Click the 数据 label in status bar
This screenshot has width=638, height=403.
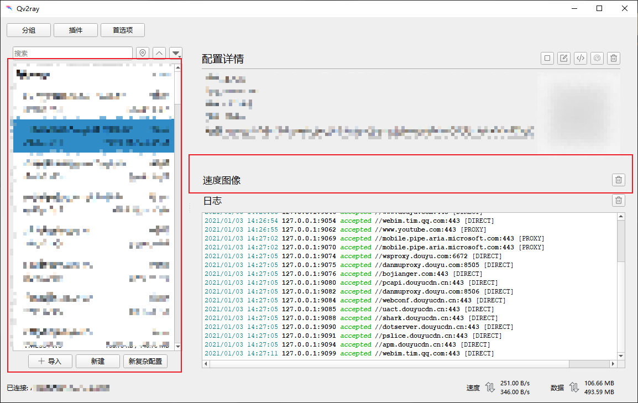[x=557, y=388]
